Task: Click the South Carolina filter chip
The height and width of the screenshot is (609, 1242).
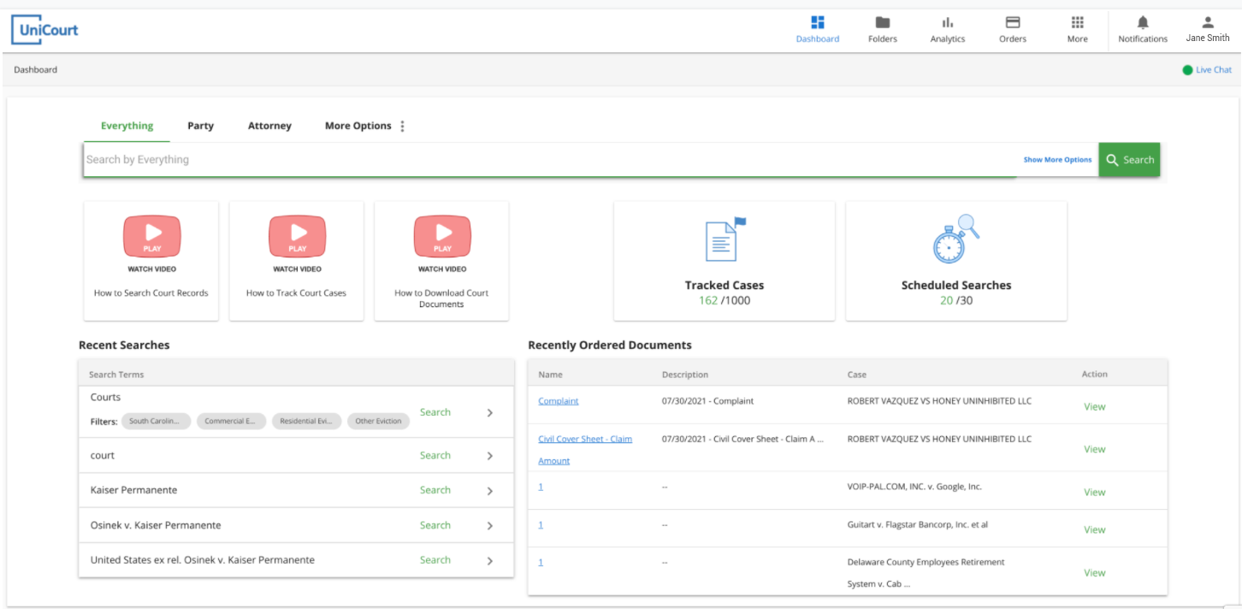Action: point(156,421)
